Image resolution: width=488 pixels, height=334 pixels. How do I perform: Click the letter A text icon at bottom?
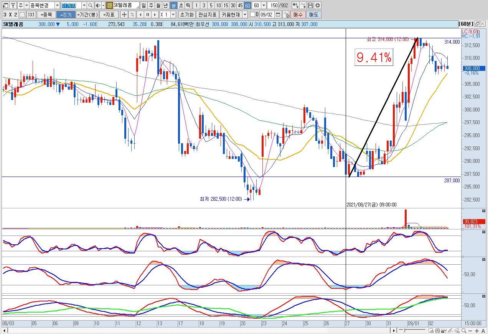[x=483, y=331]
